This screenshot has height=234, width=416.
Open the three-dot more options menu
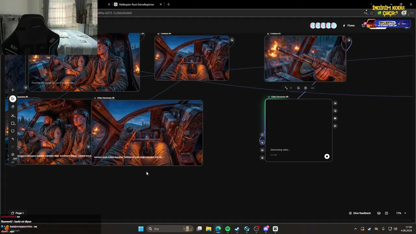tap(313, 88)
